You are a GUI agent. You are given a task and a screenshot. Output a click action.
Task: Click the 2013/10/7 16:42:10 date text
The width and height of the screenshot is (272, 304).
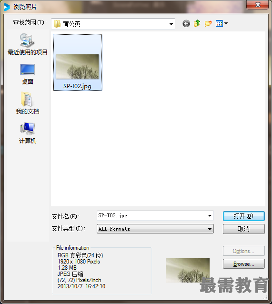point(81,286)
